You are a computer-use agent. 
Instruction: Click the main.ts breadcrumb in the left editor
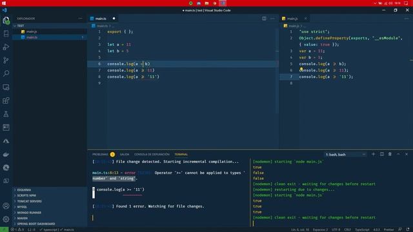102,26
